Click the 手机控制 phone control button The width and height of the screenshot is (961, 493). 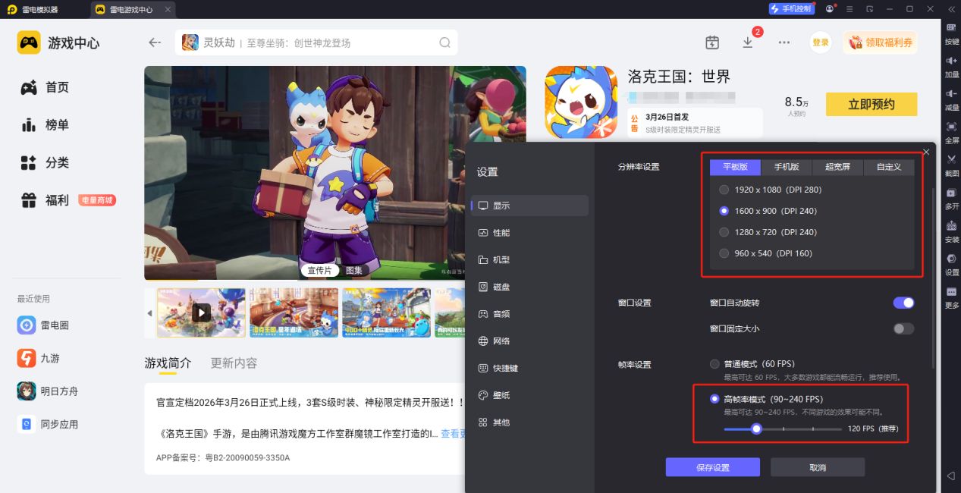pos(792,9)
